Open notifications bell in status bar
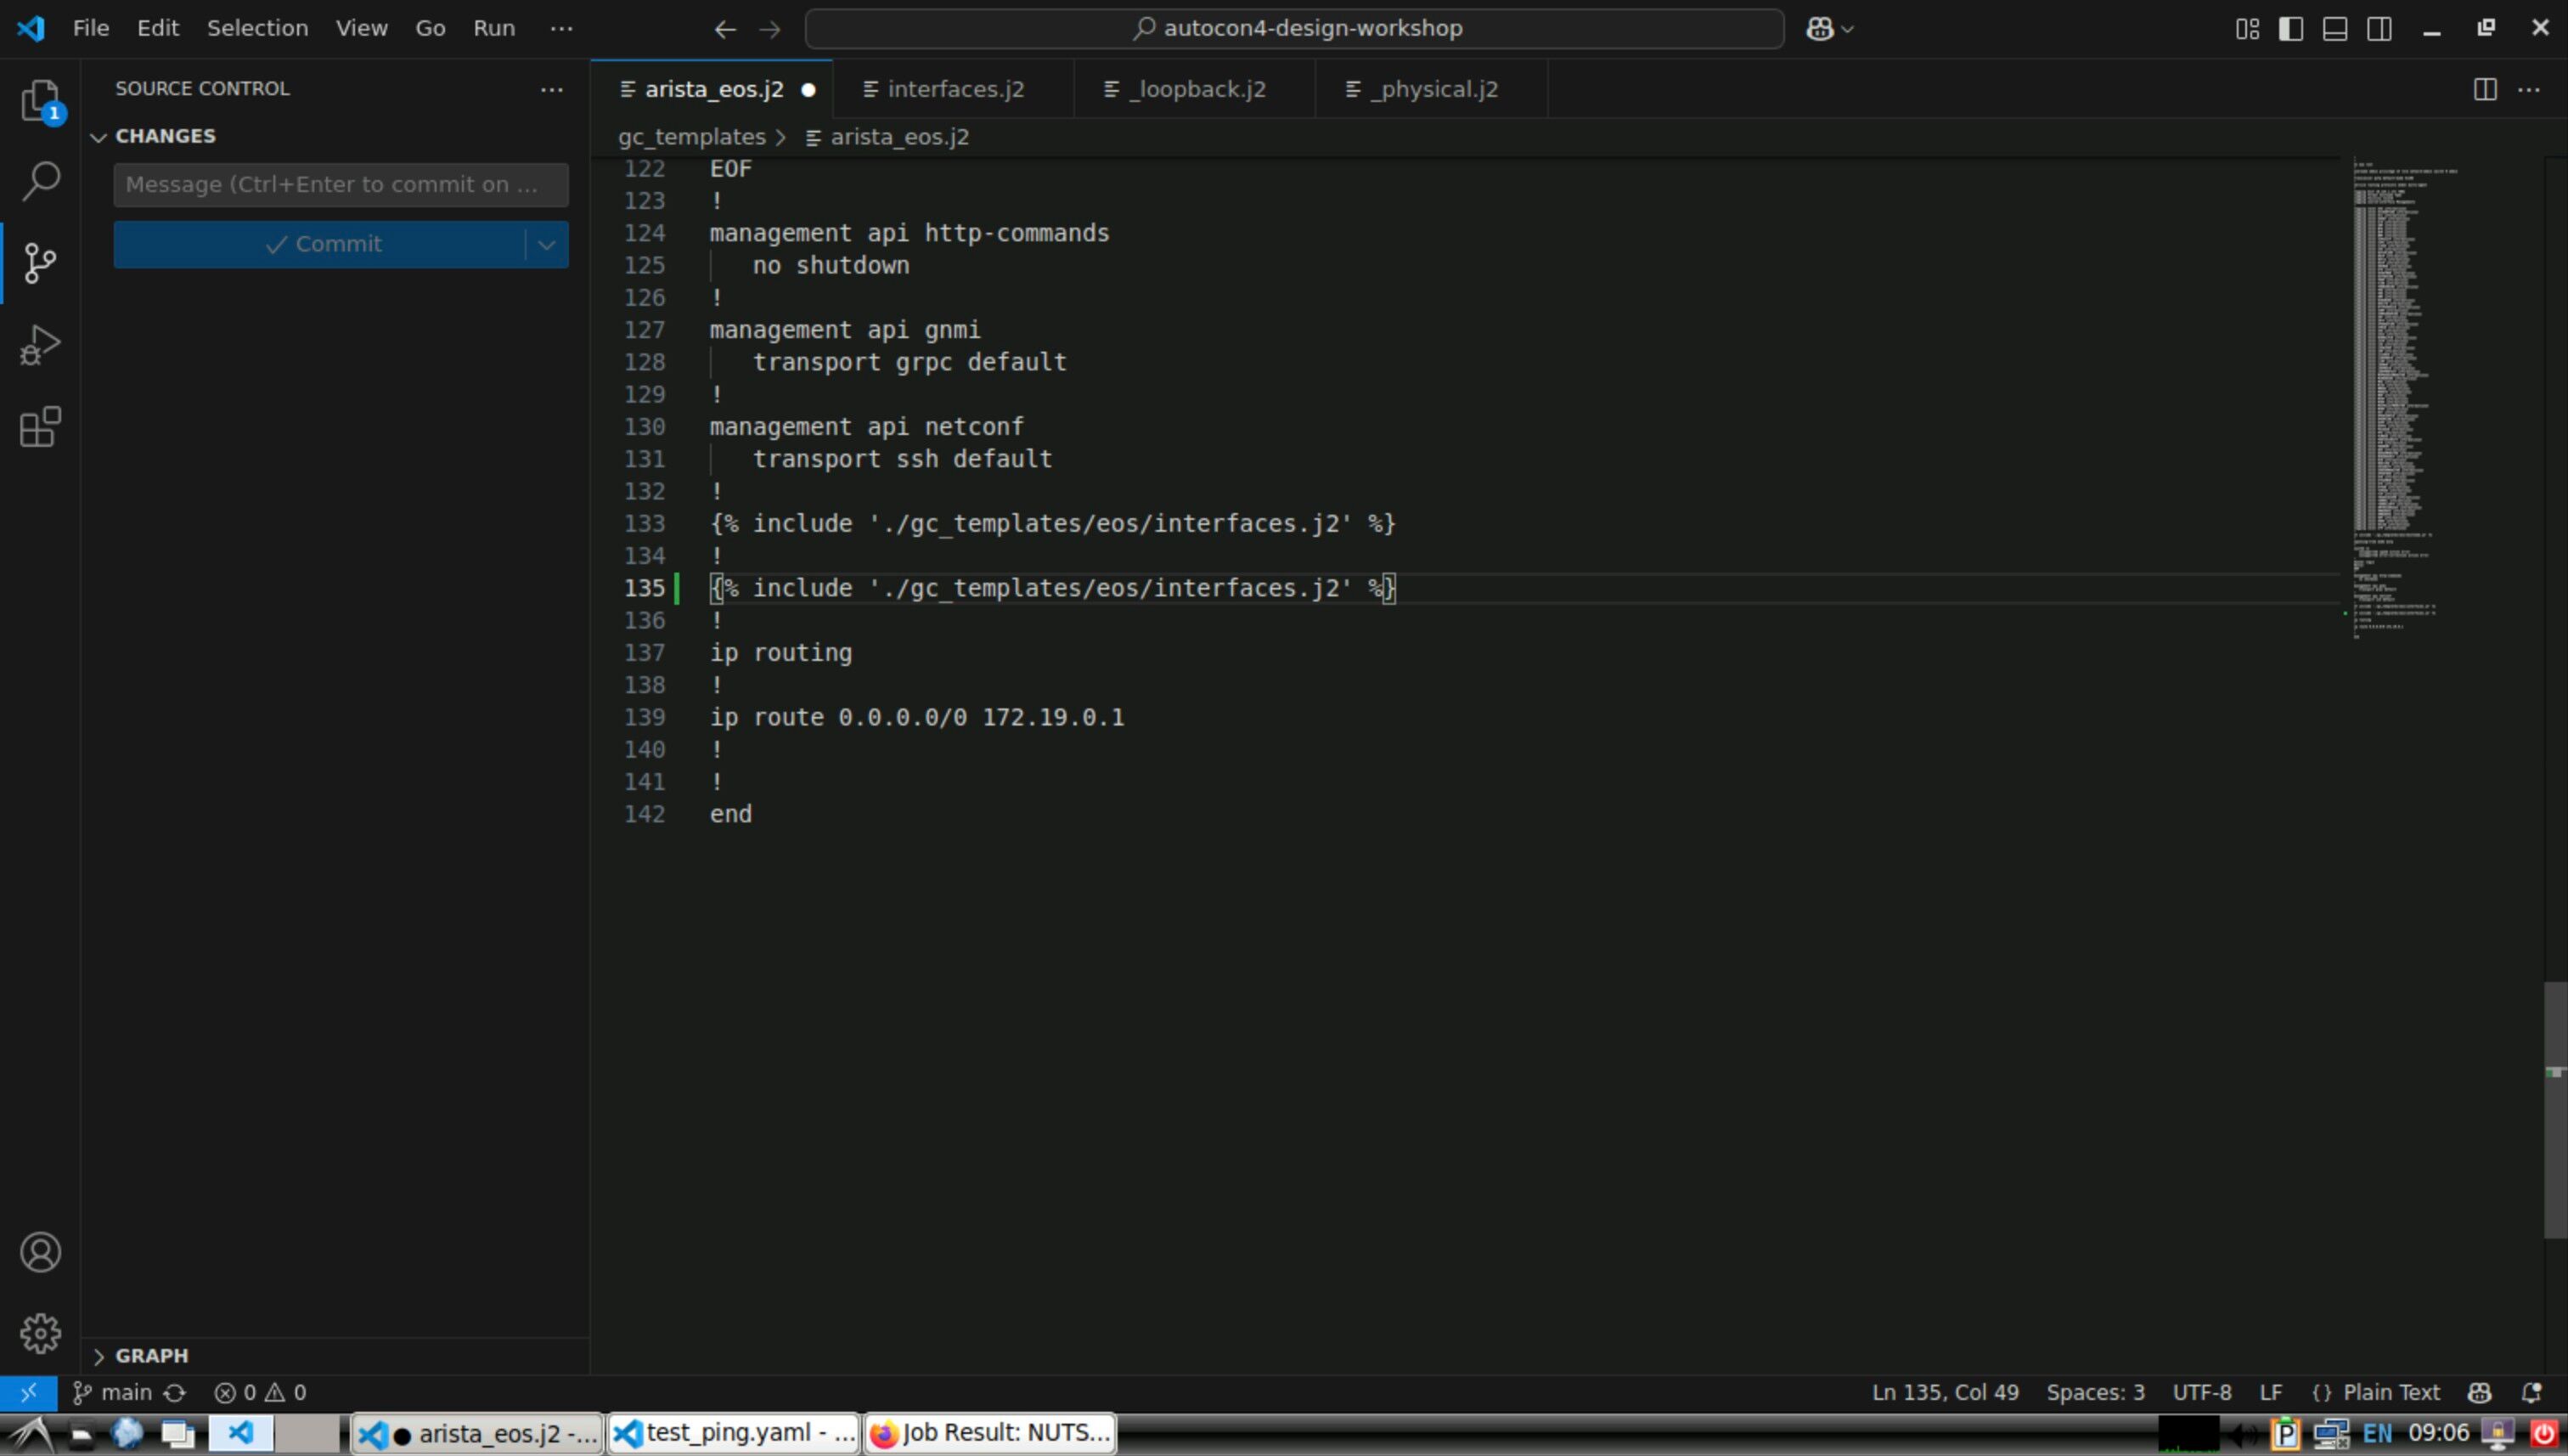The width and height of the screenshot is (2568, 1456). (x=2531, y=1393)
